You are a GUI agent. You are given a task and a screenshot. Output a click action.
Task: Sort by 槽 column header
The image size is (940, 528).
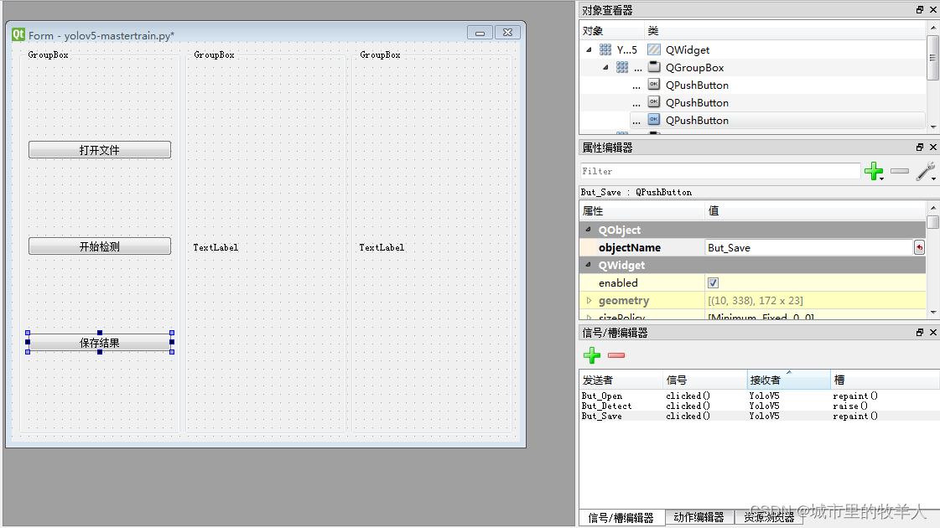[x=885, y=380]
